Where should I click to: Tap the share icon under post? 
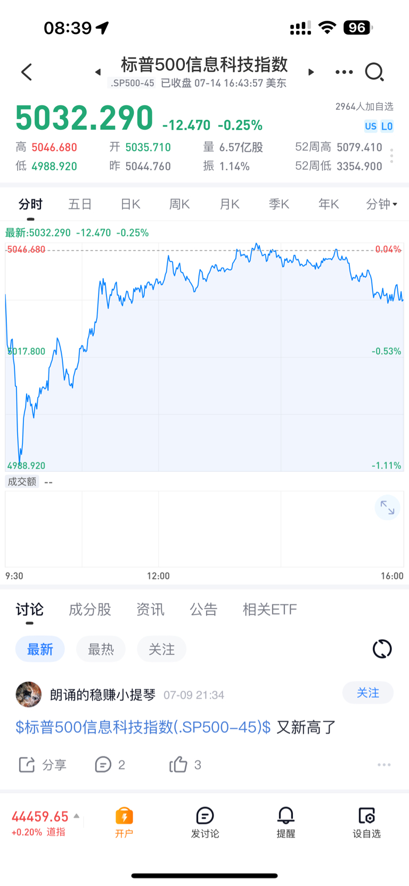point(27,765)
